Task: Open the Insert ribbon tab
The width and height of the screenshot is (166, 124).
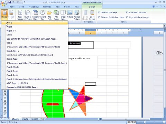Action: click(x=21, y=7)
